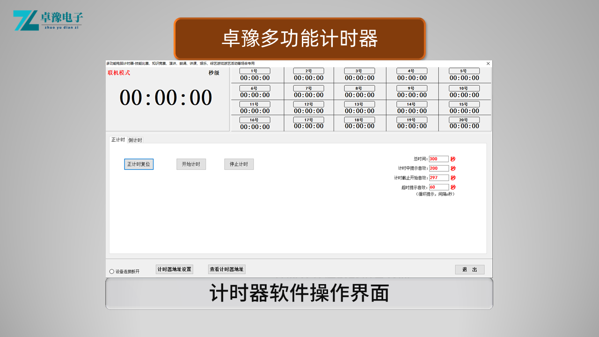Switch to the 倒计时 tab
Viewport: 599px width, 337px height.
[135, 140]
